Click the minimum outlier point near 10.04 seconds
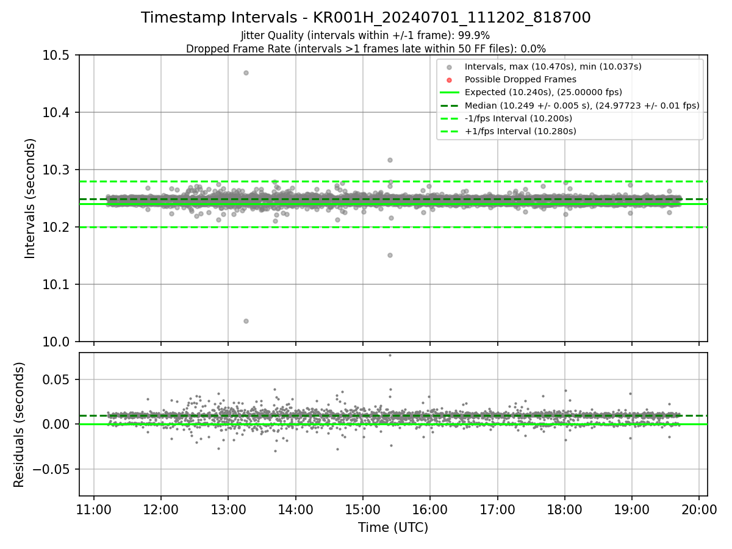The image size is (732, 549). pyautogui.click(x=246, y=321)
